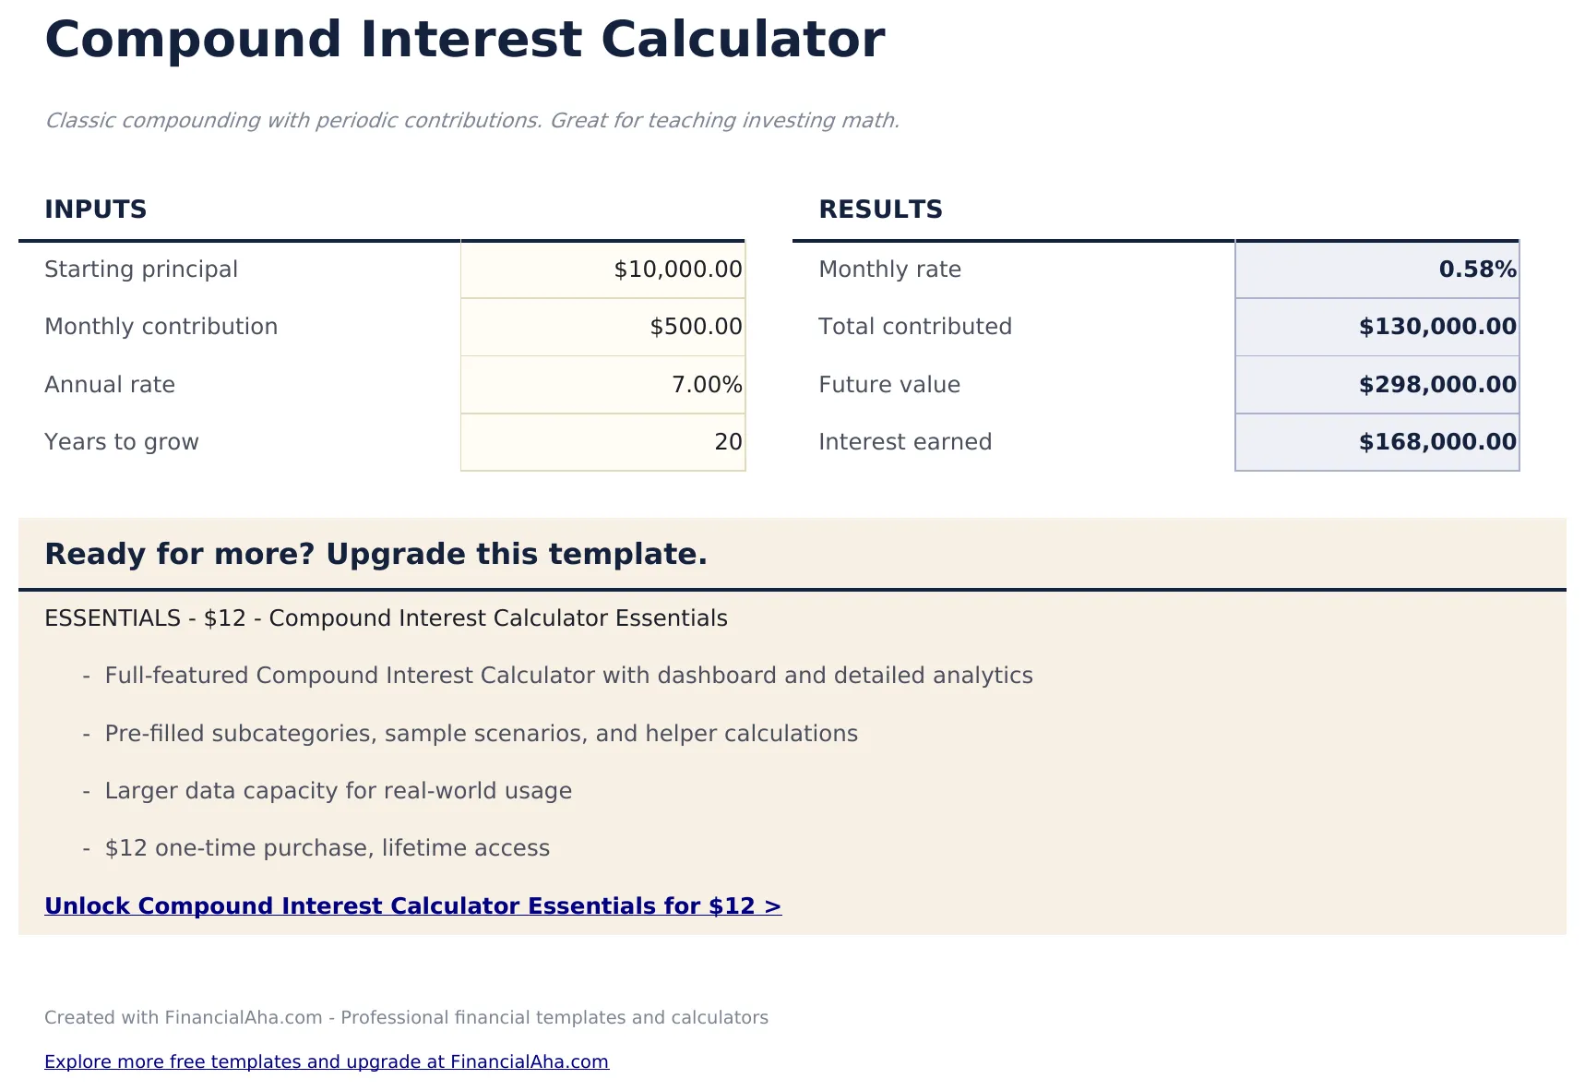Click the Starting principal input field

[x=602, y=270]
